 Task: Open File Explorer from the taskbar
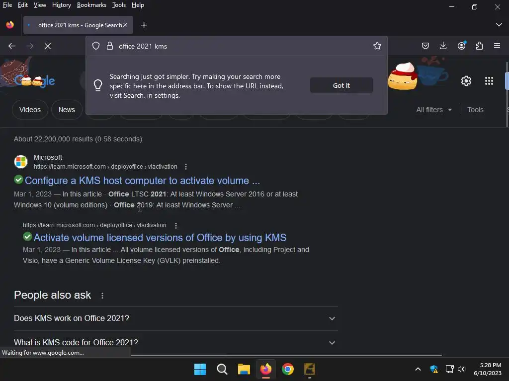(x=244, y=369)
